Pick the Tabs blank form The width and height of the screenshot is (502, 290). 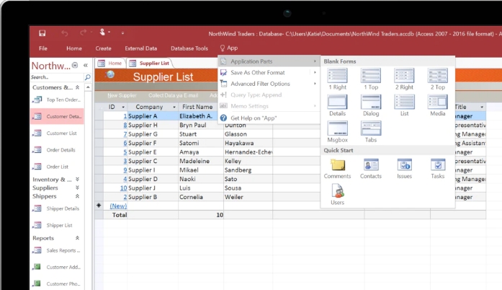click(371, 132)
